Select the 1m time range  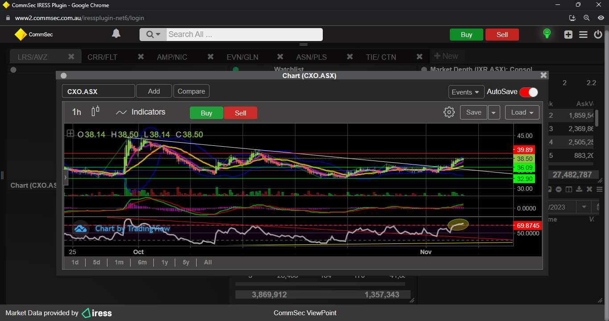point(119,262)
